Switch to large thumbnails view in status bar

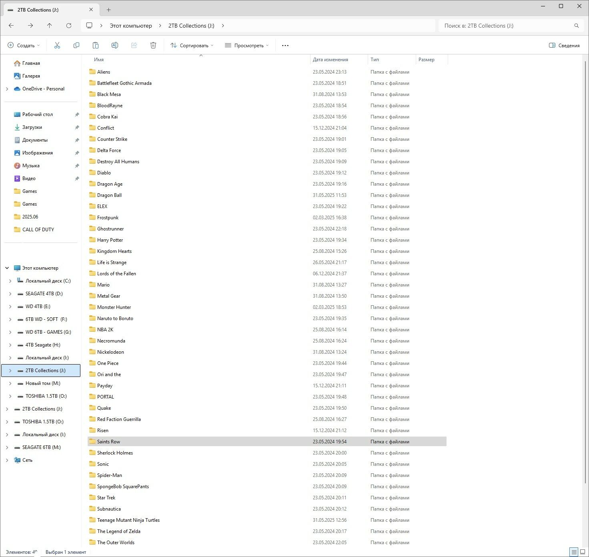(x=583, y=552)
